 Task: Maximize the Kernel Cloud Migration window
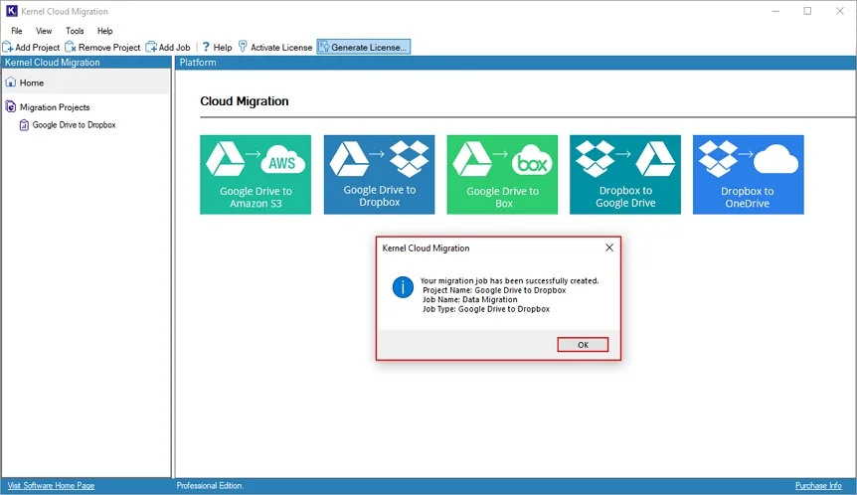pyautogui.click(x=807, y=11)
